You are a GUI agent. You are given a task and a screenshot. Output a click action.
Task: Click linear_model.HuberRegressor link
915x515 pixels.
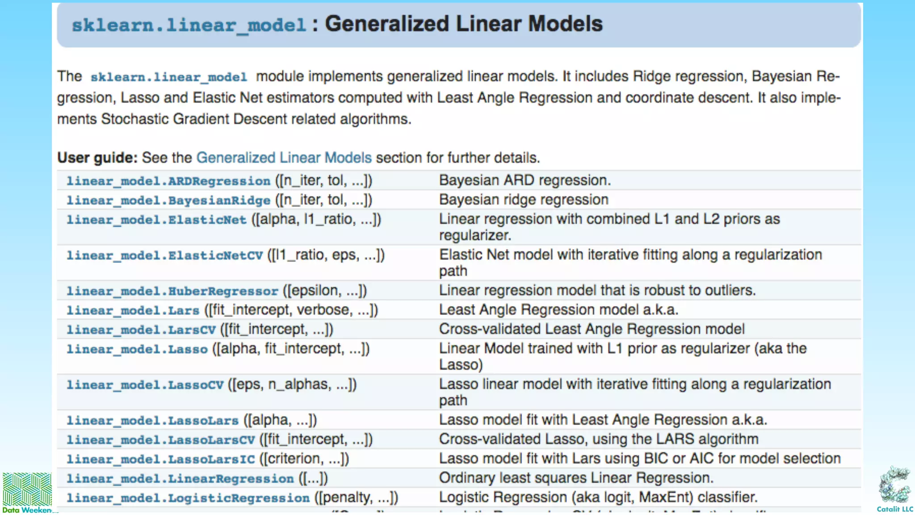pos(172,291)
